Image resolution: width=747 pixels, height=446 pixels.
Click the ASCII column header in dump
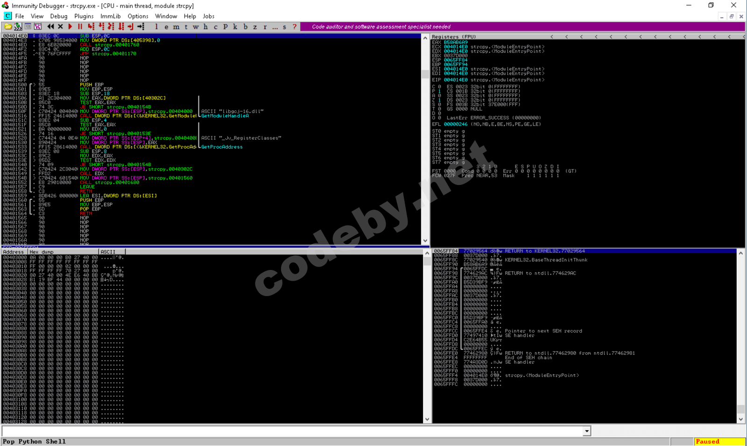pyautogui.click(x=112, y=252)
